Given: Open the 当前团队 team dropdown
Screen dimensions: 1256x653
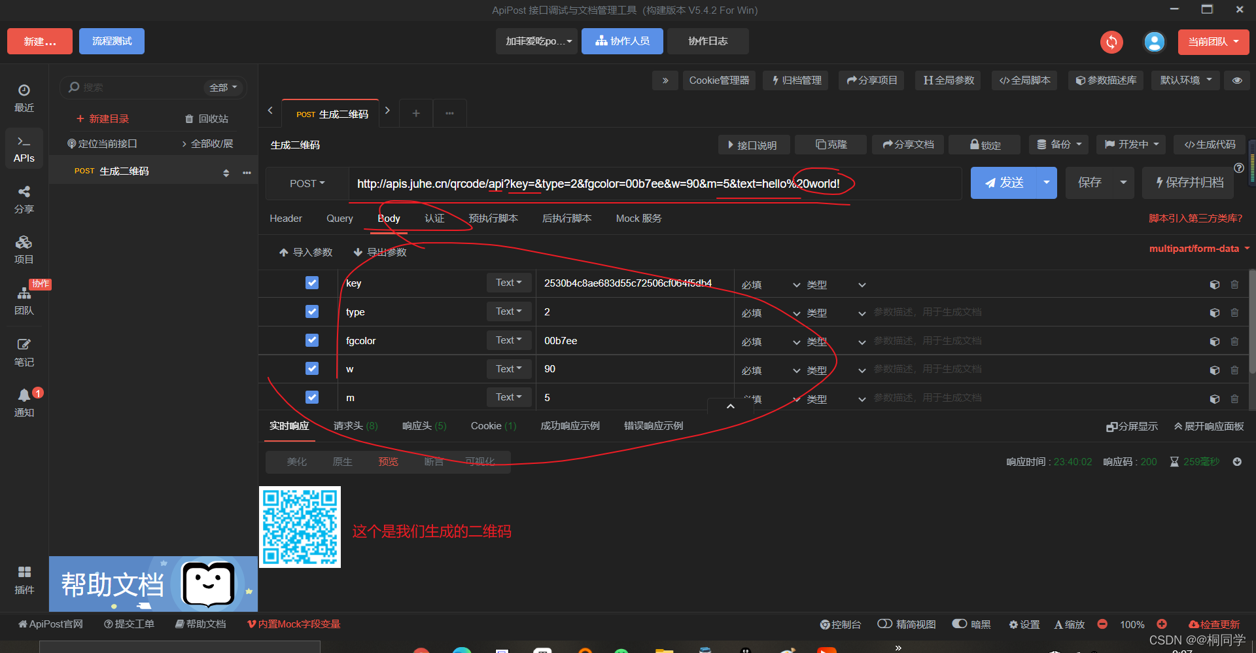Looking at the screenshot, I should tap(1213, 42).
